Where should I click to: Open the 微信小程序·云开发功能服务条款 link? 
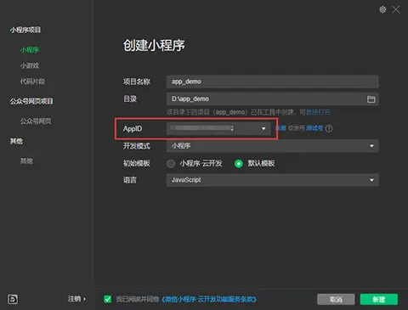click(x=209, y=299)
